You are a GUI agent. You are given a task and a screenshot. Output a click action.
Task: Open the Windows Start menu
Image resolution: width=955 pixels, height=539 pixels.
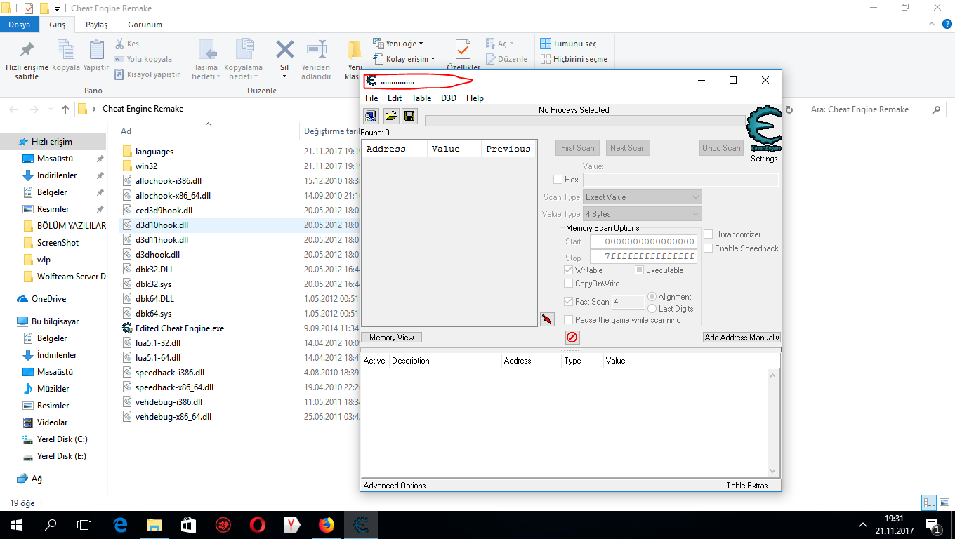coord(17,524)
